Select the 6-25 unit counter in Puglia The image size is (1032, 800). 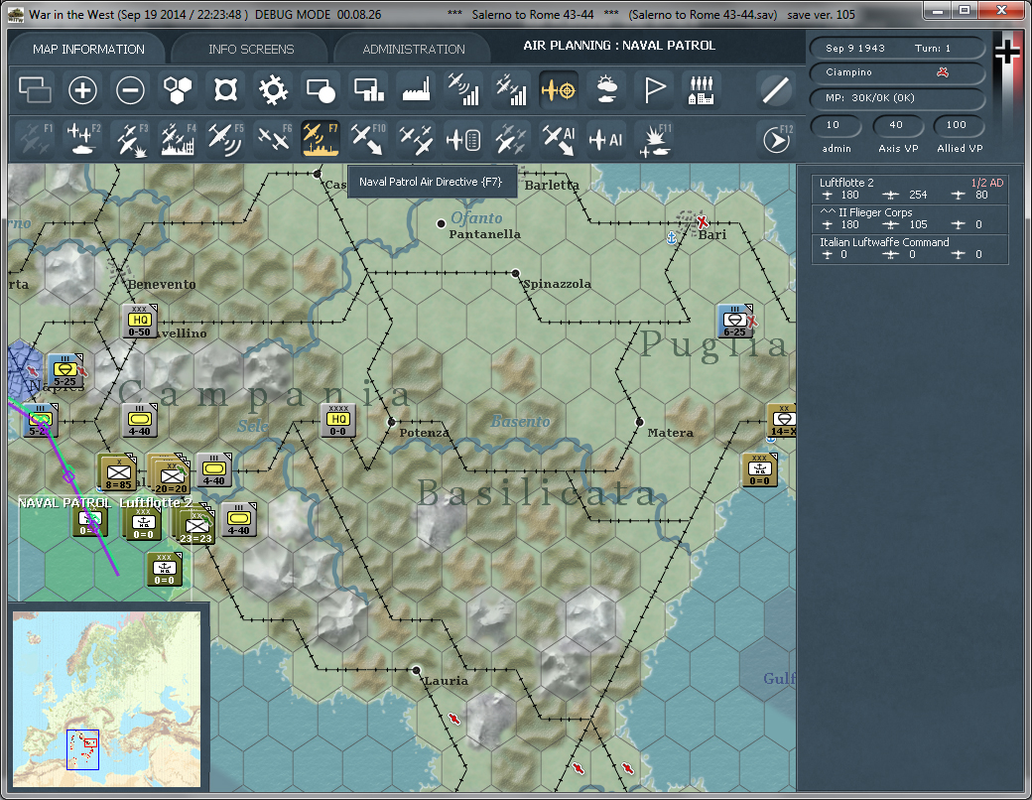(x=735, y=321)
